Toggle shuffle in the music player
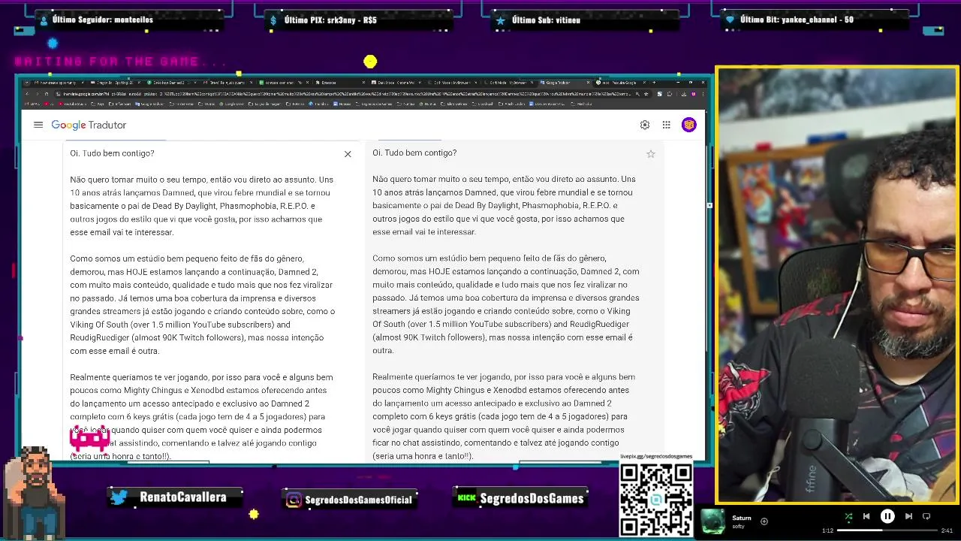The image size is (961, 541). 848,516
